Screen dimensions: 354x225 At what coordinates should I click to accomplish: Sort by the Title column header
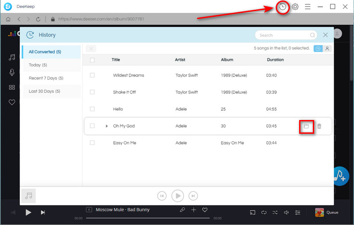(115, 60)
